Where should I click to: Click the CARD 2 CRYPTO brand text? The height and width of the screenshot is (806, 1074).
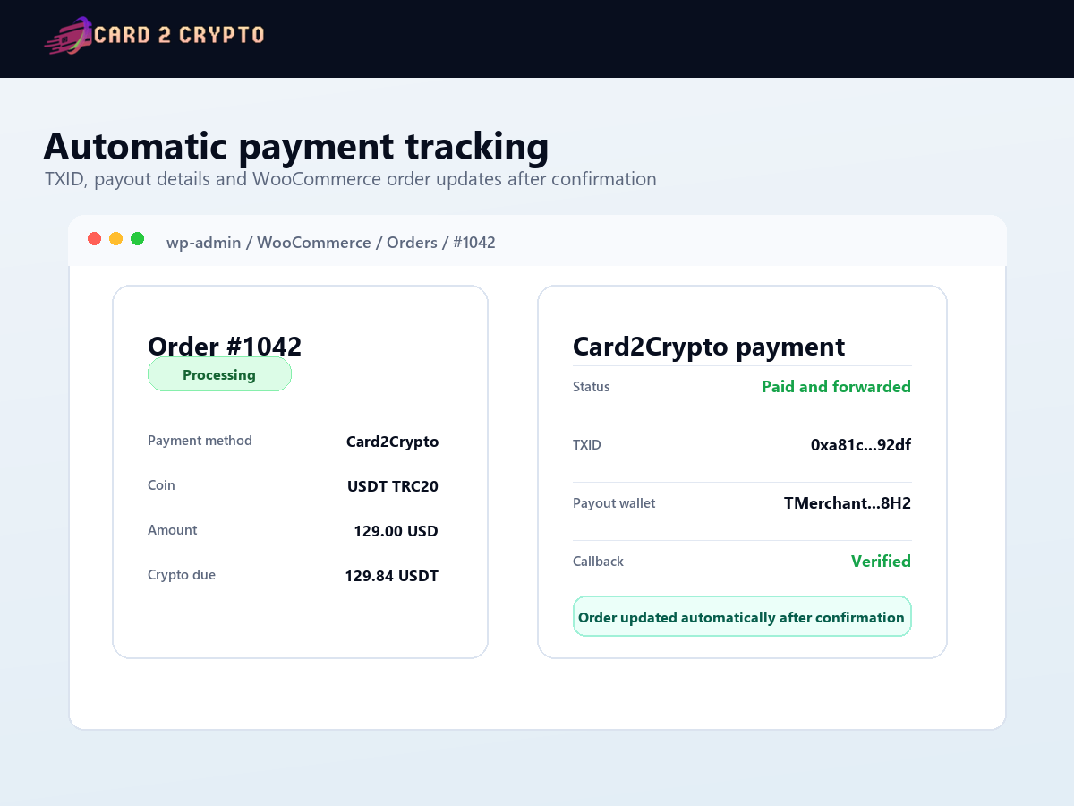[179, 35]
